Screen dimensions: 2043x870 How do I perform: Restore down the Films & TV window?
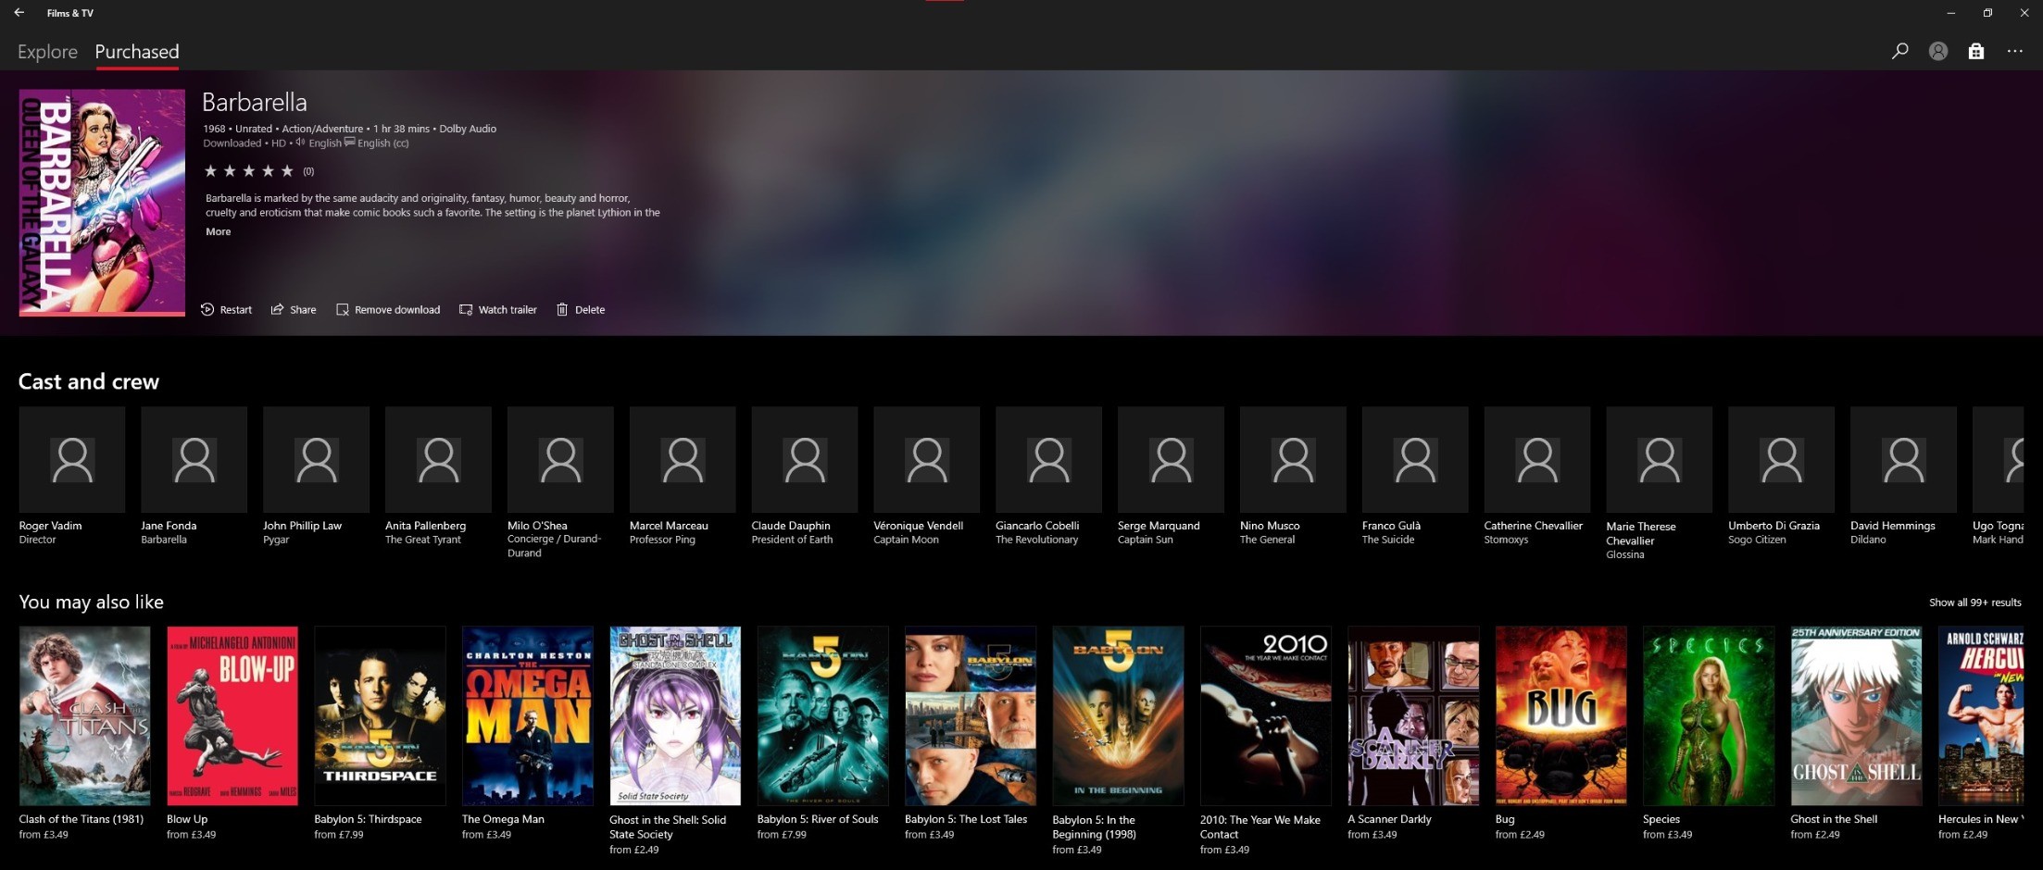pyautogui.click(x=1987, y=13)
